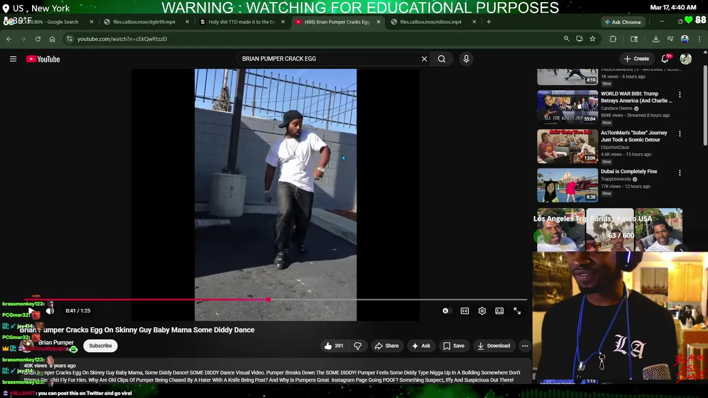
Task: Open the YouTube hamburger guide menu
Action: [x=13, y=59]
